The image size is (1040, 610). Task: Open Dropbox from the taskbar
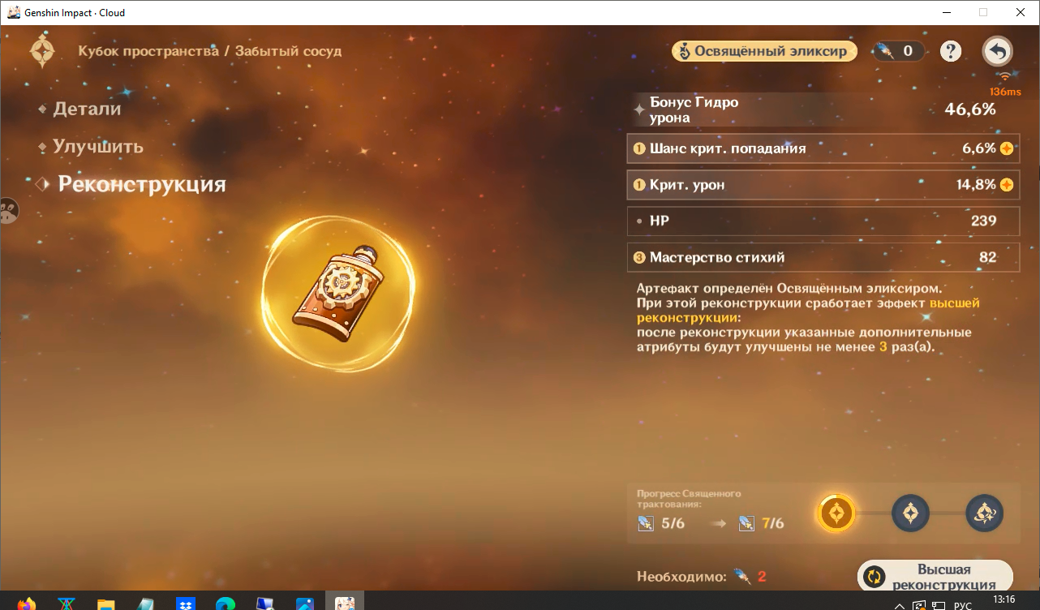point(186,604)
